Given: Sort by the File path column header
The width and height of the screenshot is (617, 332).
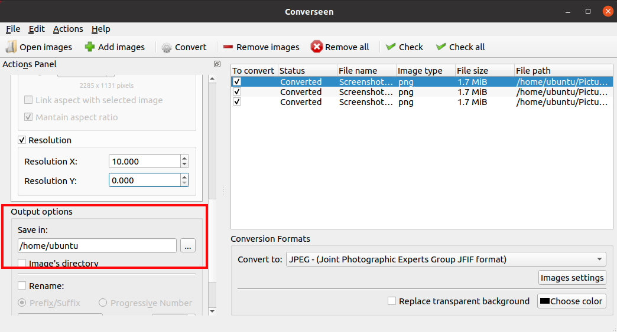Looking at the screenshot, I should pyautogui.click(x=563, y=71).
